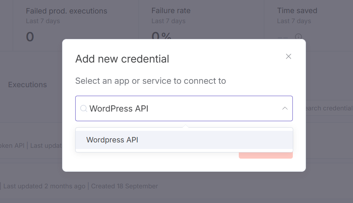Viewport: 353px width, 203px height.
Task: Click into the WordPress API search field
Action: tap(181, 109)
